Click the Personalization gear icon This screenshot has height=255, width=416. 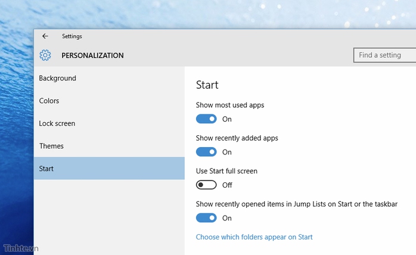pos(45,55)
